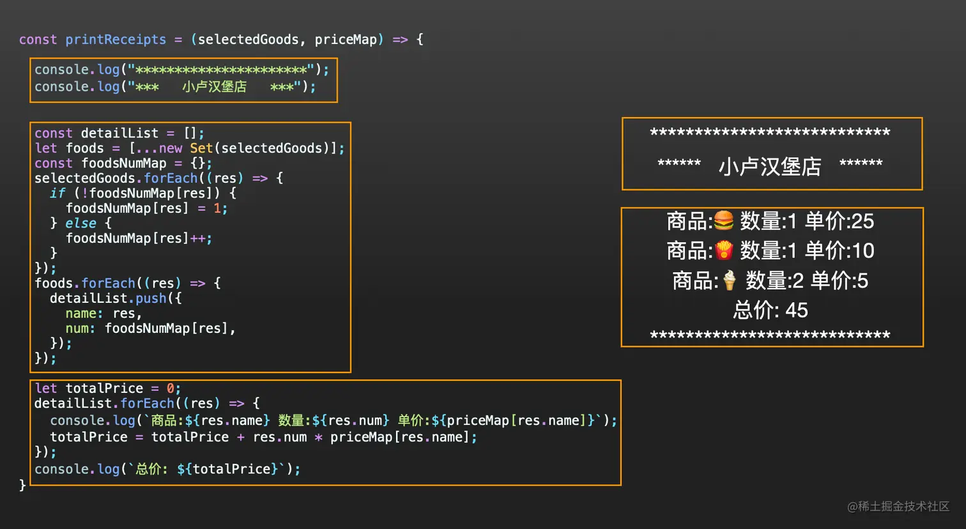Click the console.log line containing '小卢汉堡店'
Screen dimensions: 966x529
pyautogui.click(x=175, y=86)
